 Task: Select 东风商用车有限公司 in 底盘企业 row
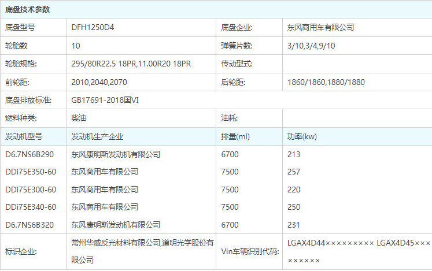321,27
